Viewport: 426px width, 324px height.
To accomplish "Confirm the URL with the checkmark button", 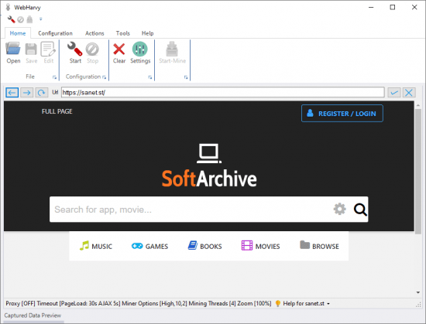I will (394, 93).
